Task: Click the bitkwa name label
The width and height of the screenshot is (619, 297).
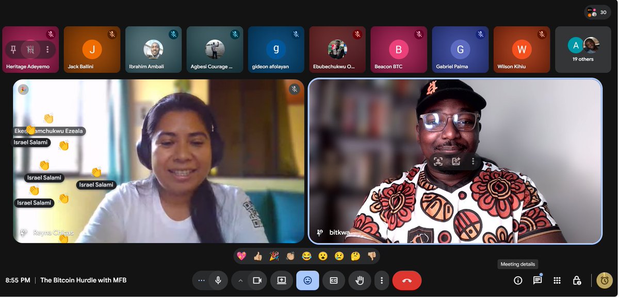Action: coord(339,233)
